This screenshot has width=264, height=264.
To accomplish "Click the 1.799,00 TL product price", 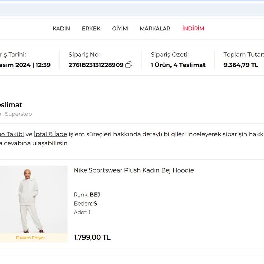I will tap(92, 237).
